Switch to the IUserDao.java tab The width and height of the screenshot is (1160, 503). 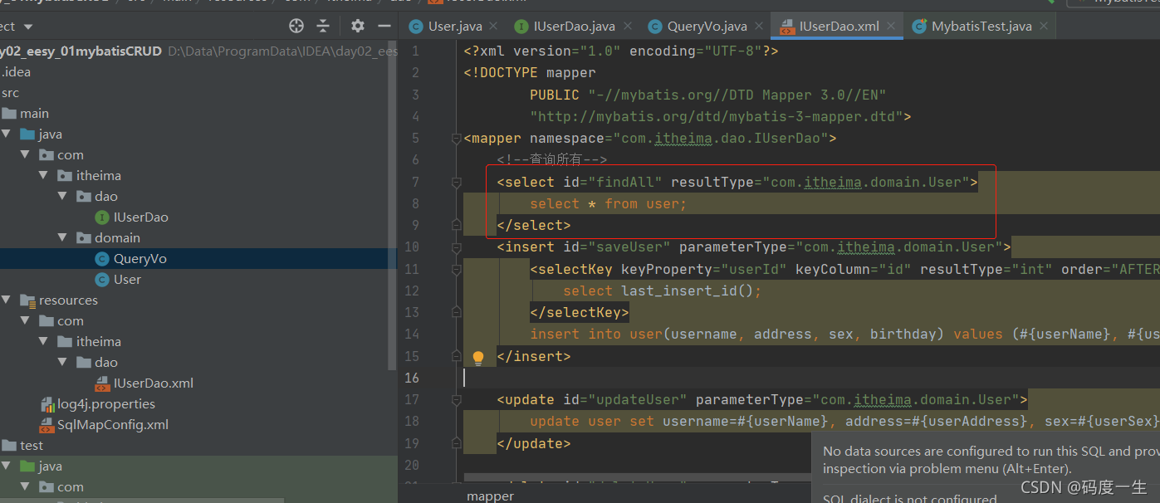click(x=574, y=27)
